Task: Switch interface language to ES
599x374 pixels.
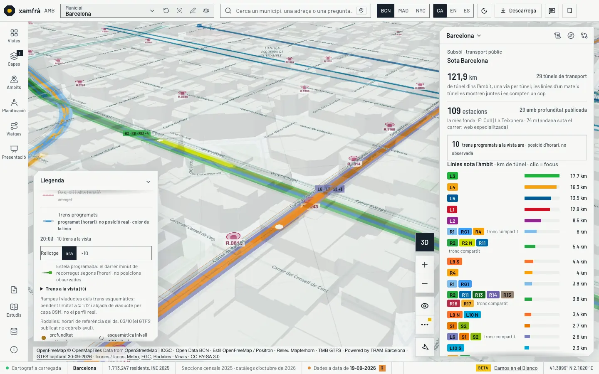Action: (467, 11)
